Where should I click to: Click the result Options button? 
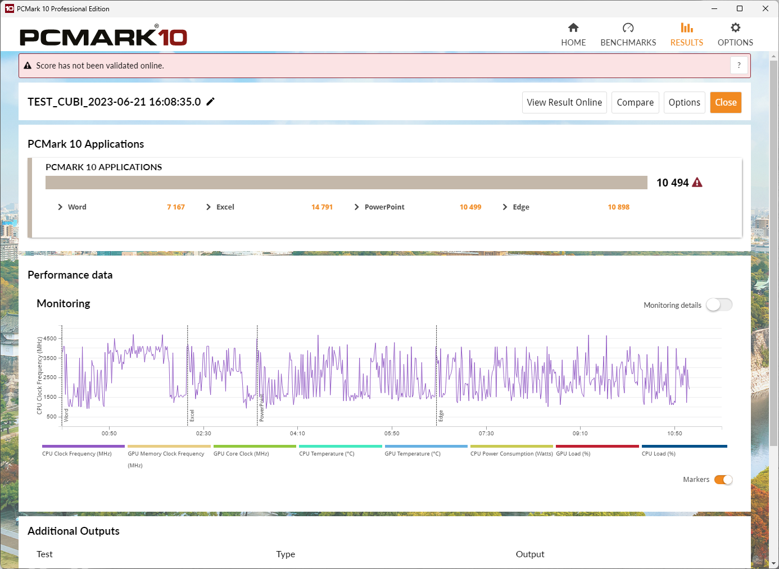click(685, 102)
